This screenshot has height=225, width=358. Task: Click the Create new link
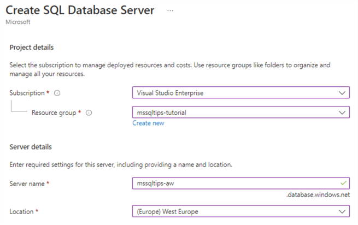pos(148,123)
